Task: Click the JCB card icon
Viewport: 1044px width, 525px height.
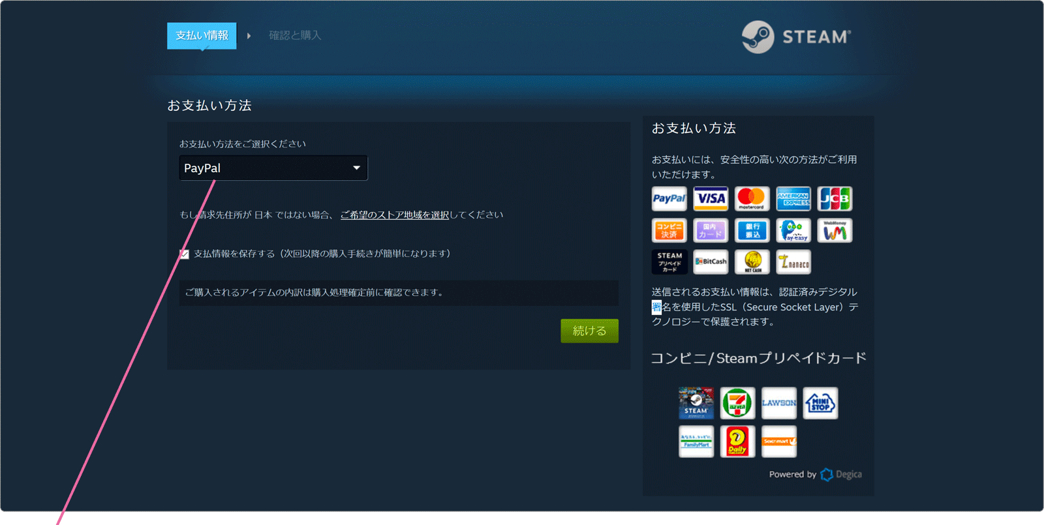Action: pos(835,199)
